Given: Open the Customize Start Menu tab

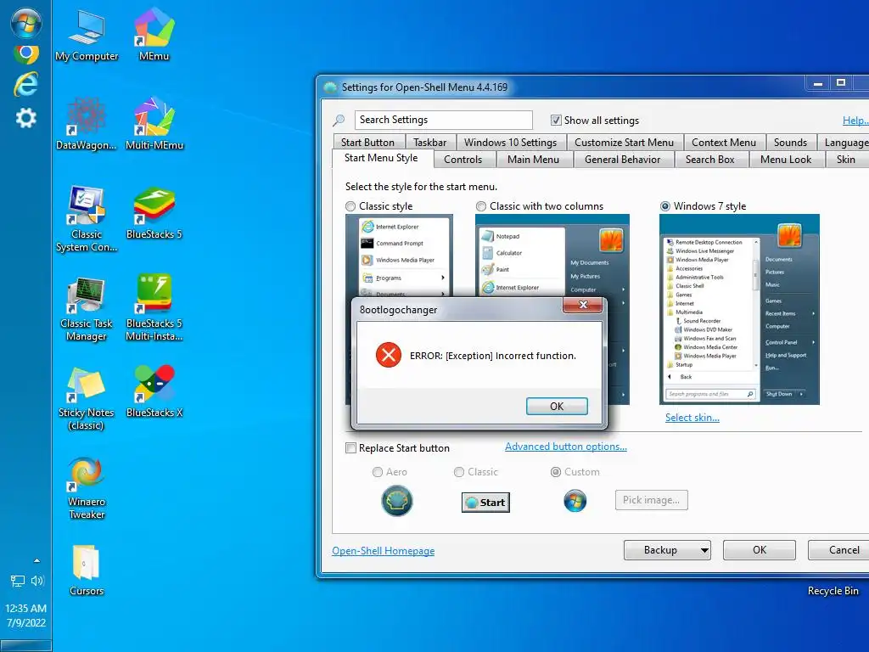Looking at the screenshot, I should [624, 143].
